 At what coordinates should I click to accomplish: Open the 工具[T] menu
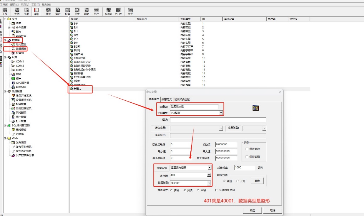tap(36, 5)
